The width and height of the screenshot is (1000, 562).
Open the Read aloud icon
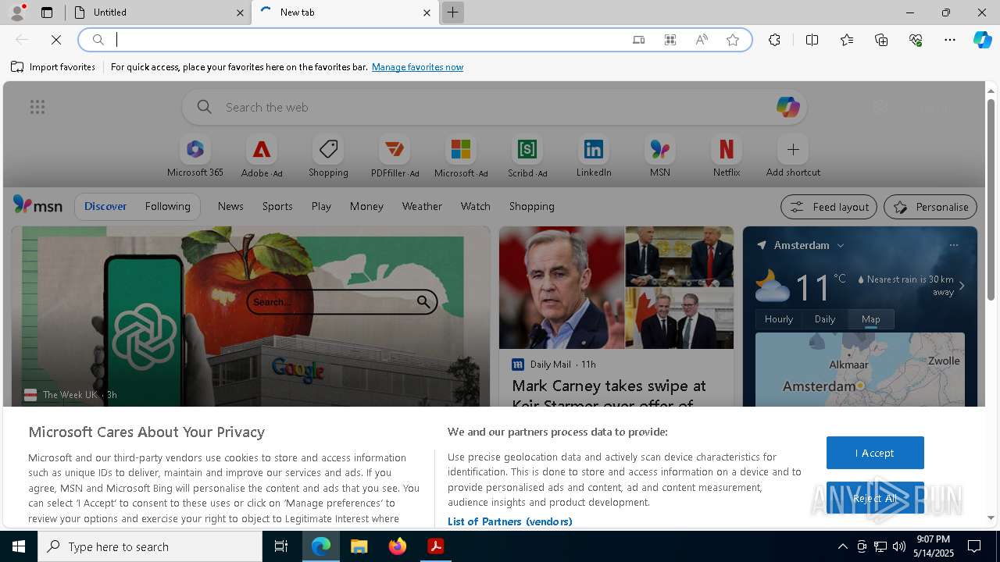click(x=702, y=40)
